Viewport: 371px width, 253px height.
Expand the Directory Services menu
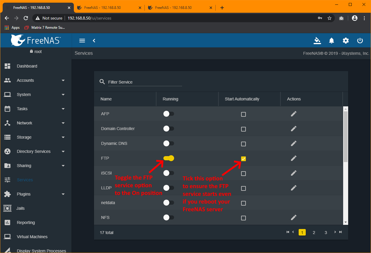pos(36,151)
